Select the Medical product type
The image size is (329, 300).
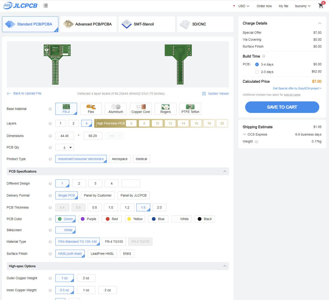click(x=141, y=159)
